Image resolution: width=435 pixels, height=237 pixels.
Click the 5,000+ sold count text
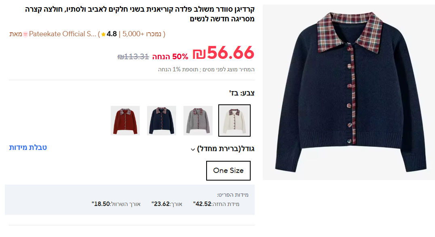coord(142,34)
